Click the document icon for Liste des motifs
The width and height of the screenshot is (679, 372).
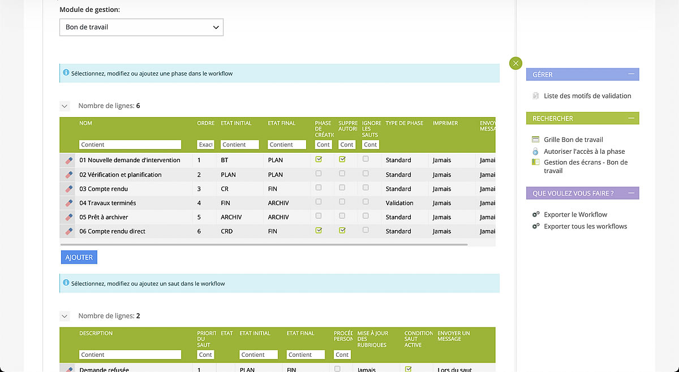point(536,96)
